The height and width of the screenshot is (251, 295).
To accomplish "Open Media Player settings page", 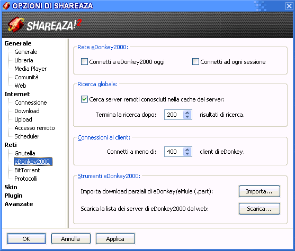I will pos(31,69).
